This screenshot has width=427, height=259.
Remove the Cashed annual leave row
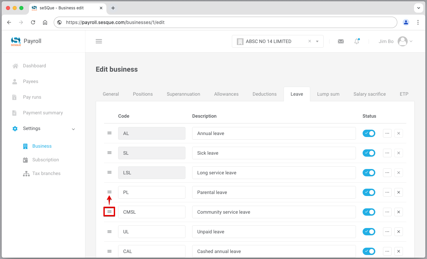[399, 251]
